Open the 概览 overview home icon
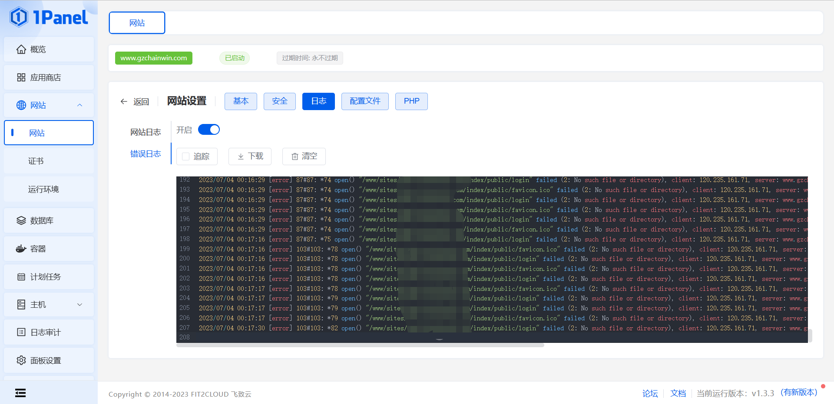The width and height of the screenshot is (834, 404). [x=21, y=49]
